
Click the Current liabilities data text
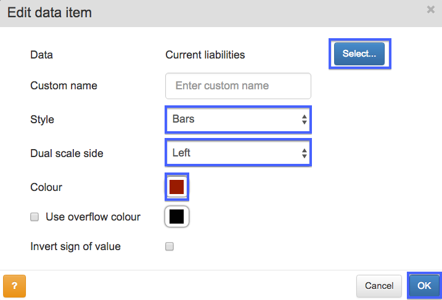(x=205, y=55)
